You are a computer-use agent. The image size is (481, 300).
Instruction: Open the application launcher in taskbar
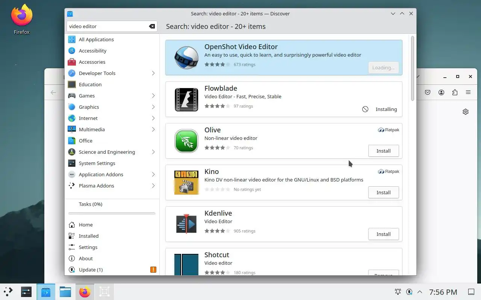(x=8, y=291)
